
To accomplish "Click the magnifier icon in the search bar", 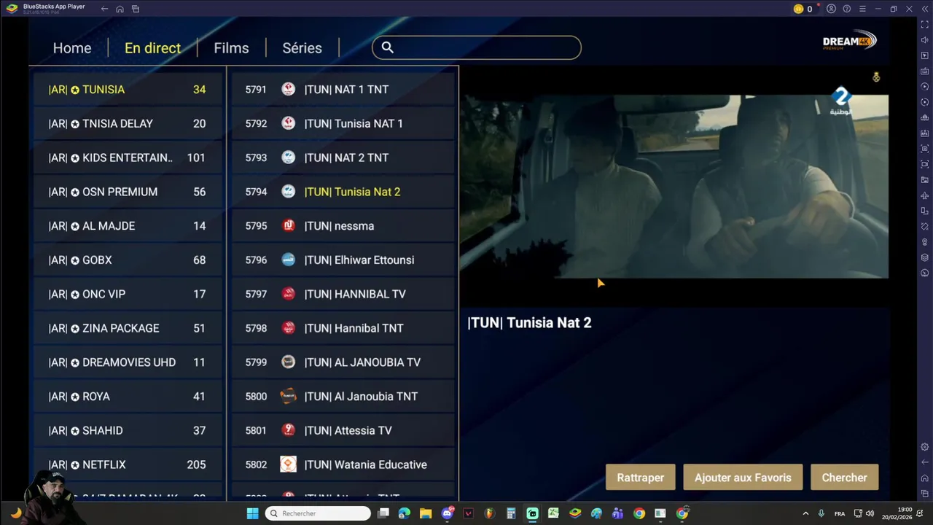I will click(388, 47).
